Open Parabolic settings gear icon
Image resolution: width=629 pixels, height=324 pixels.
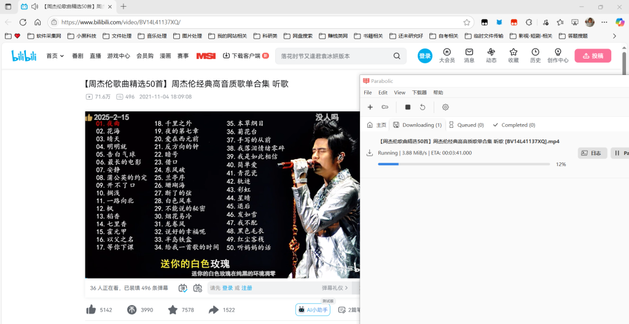coord(445,107)
